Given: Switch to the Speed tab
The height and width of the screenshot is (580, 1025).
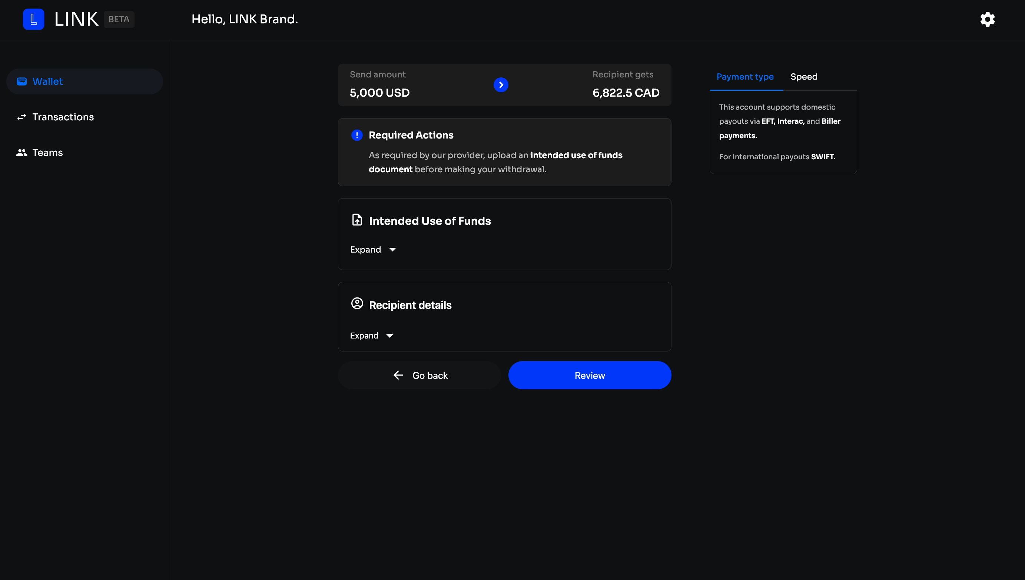Looking at the screenshot, I should point(803,77).
